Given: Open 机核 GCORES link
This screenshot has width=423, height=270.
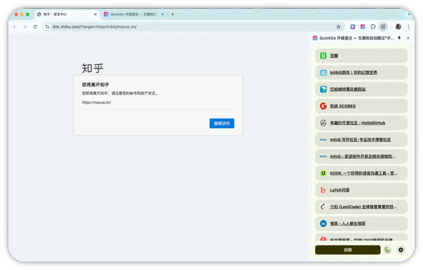Looking at the screenshot, I should point(343,106).
